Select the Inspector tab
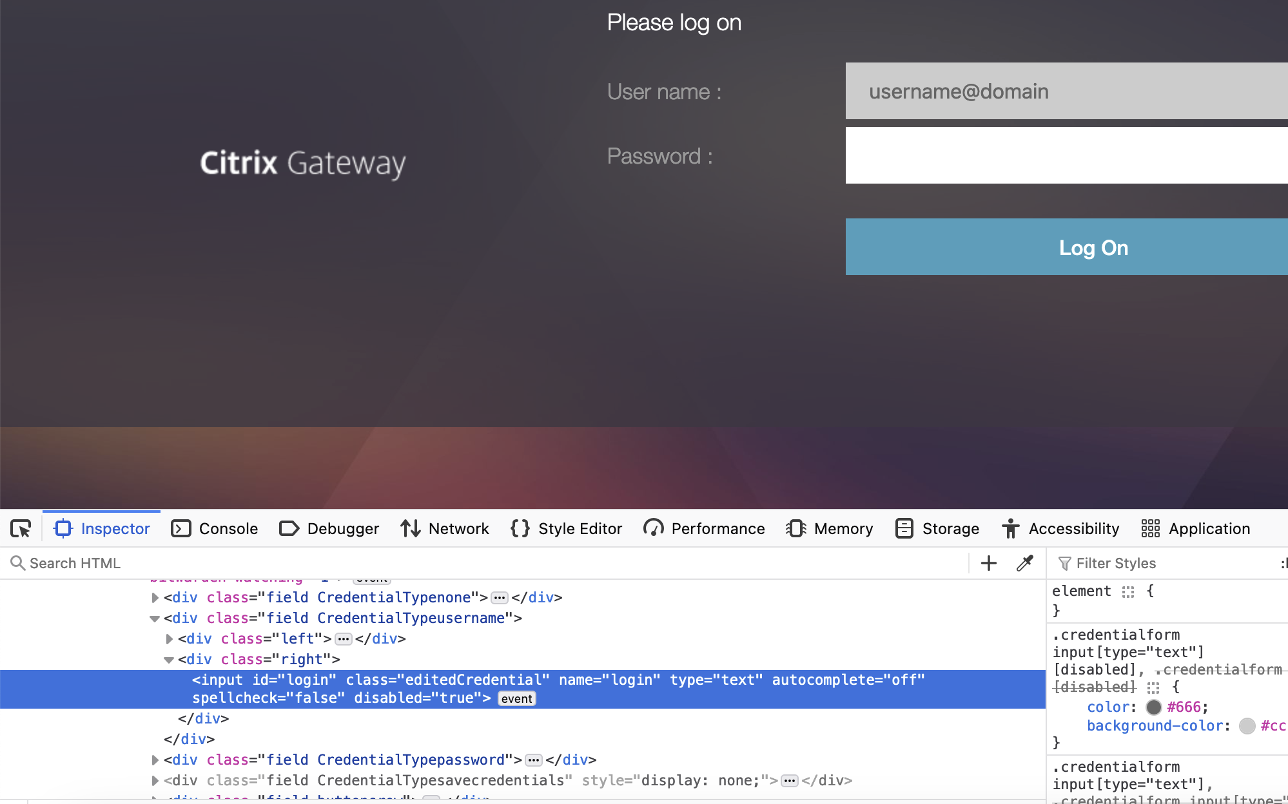The height and width of the screenshot is (804, 1288). point(101,529)
